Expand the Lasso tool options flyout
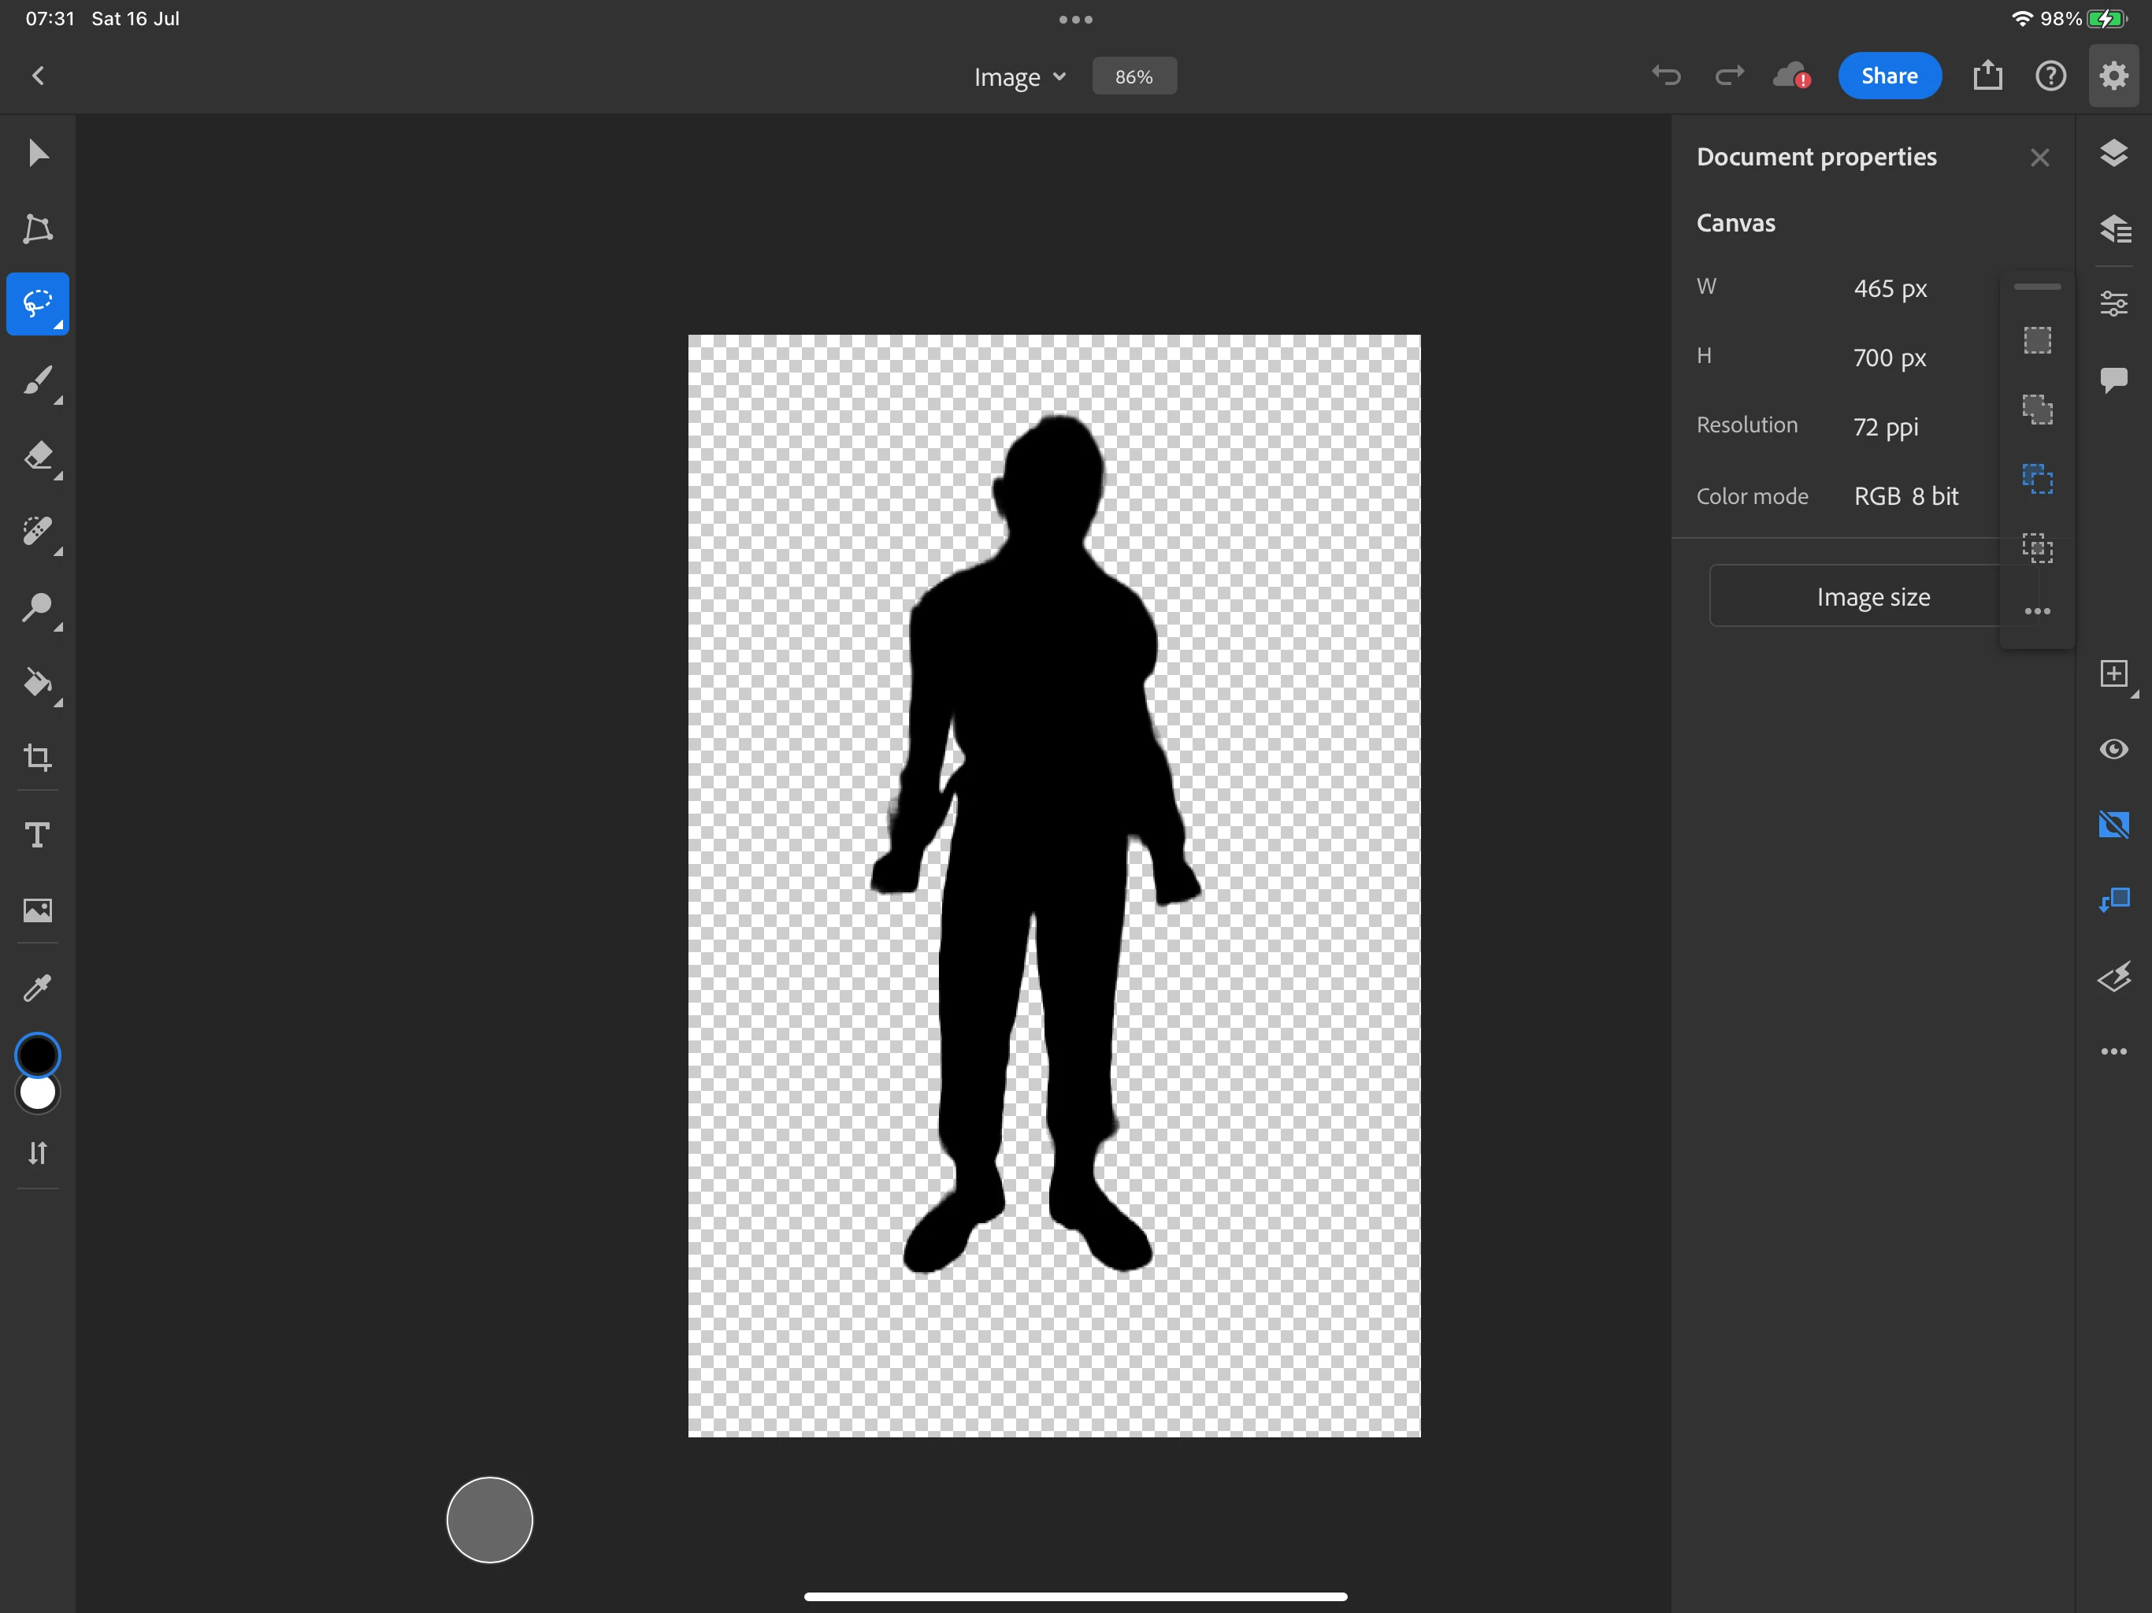 58,325
